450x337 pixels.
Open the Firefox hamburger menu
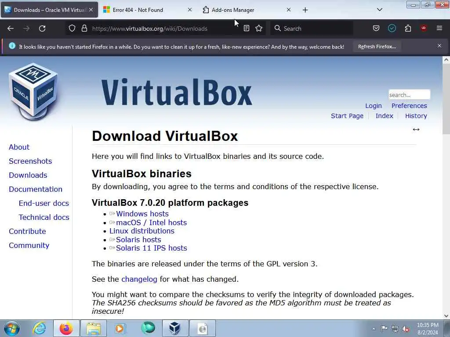[x=439, y=28]
